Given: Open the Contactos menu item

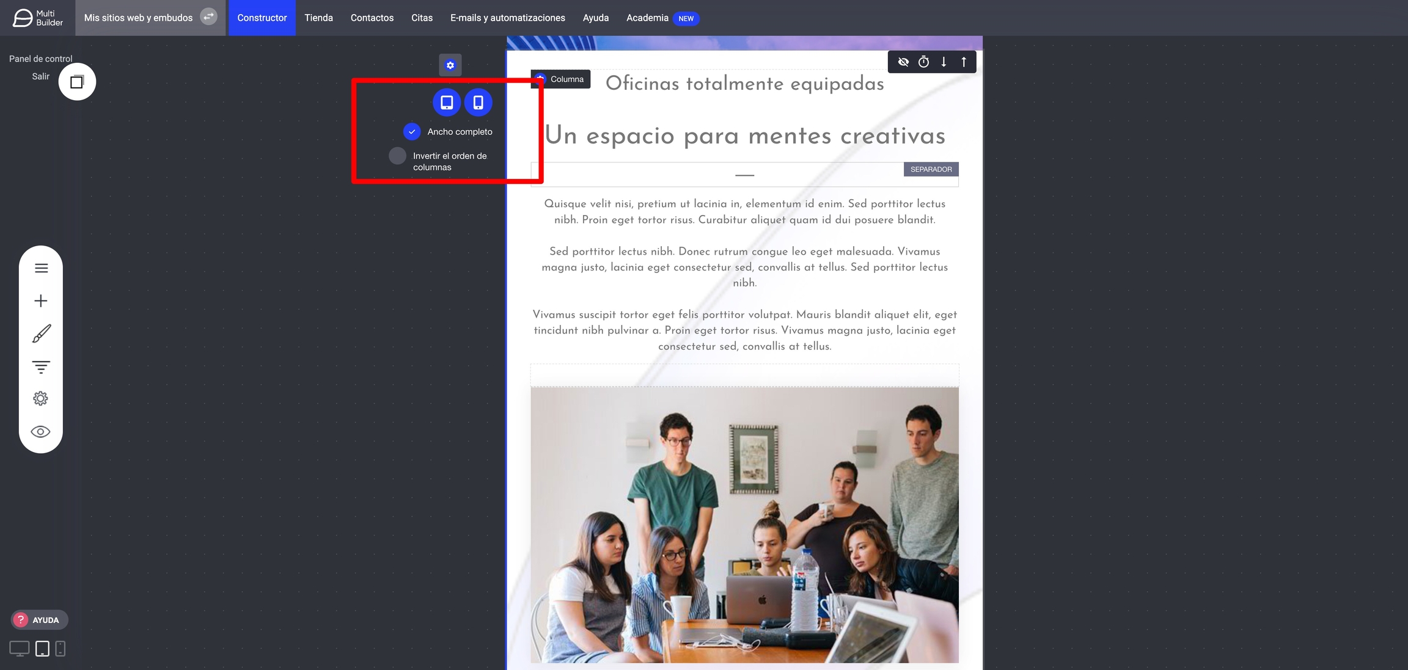Looking at the screenshot, I should tap(372, 18).
